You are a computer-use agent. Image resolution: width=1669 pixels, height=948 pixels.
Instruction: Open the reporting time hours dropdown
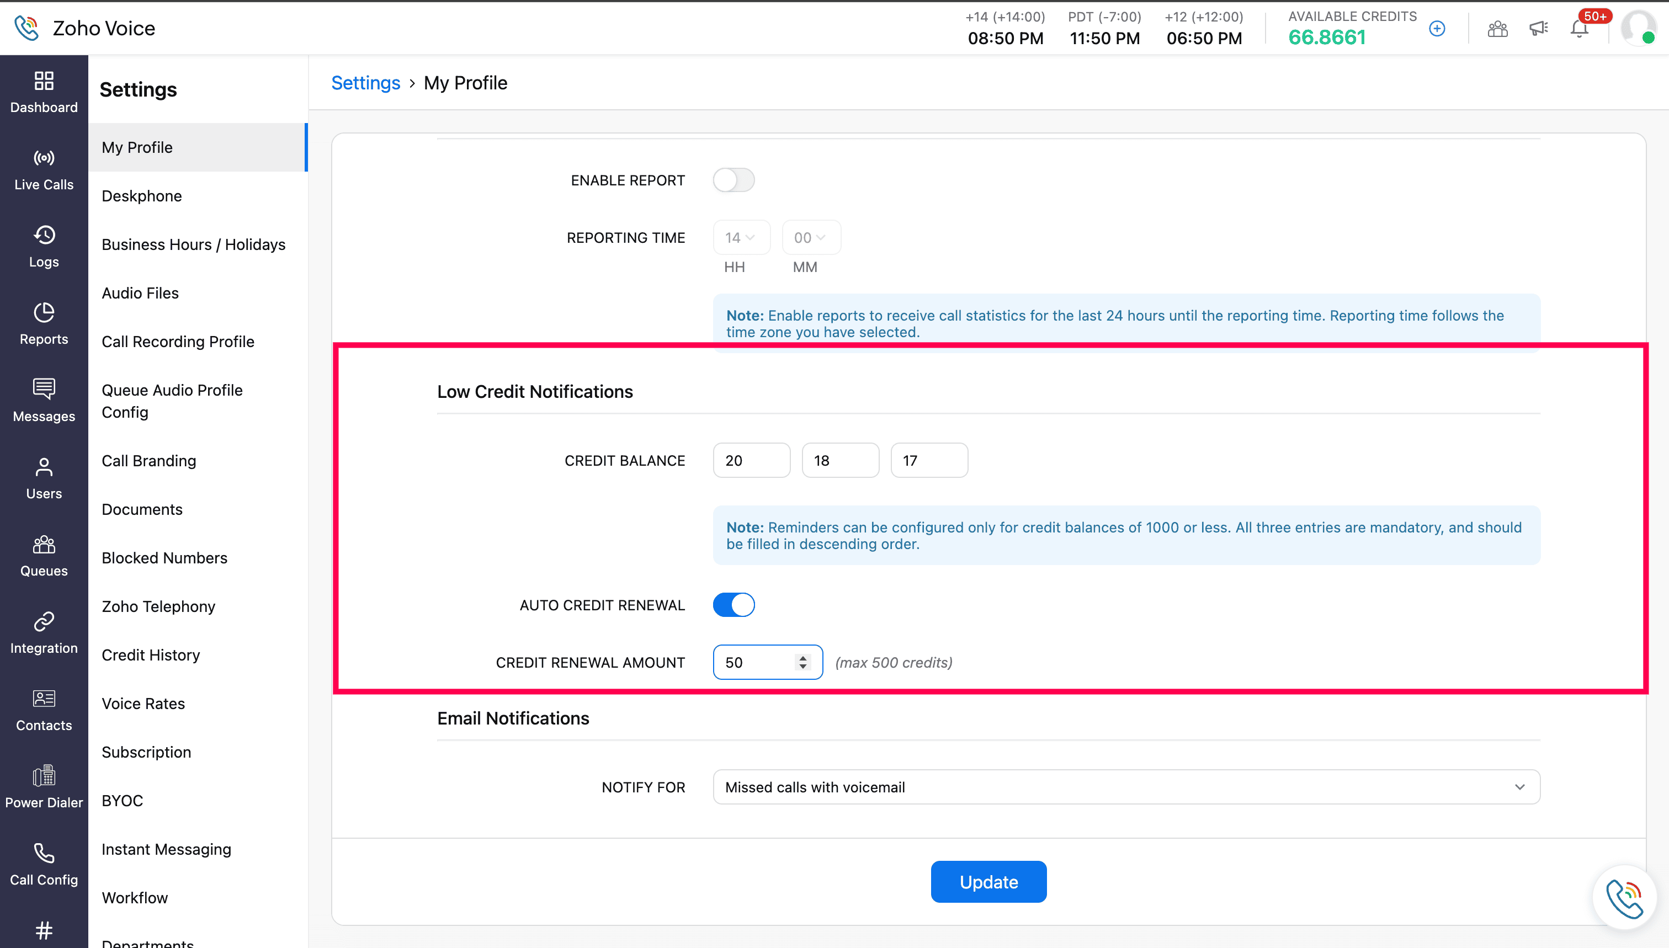741,238
